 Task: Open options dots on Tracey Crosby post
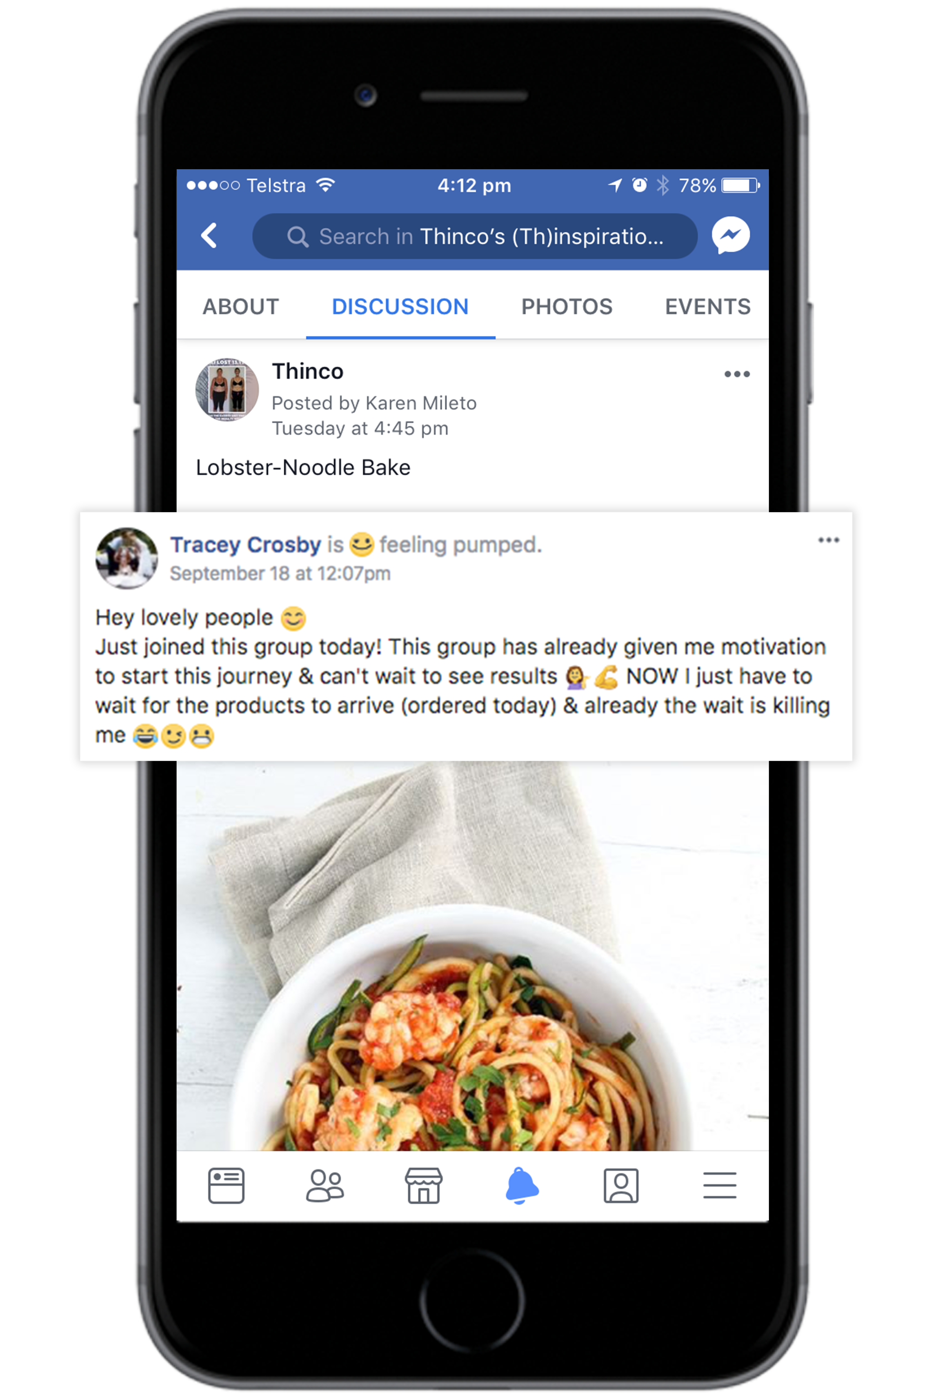(828, 540)
